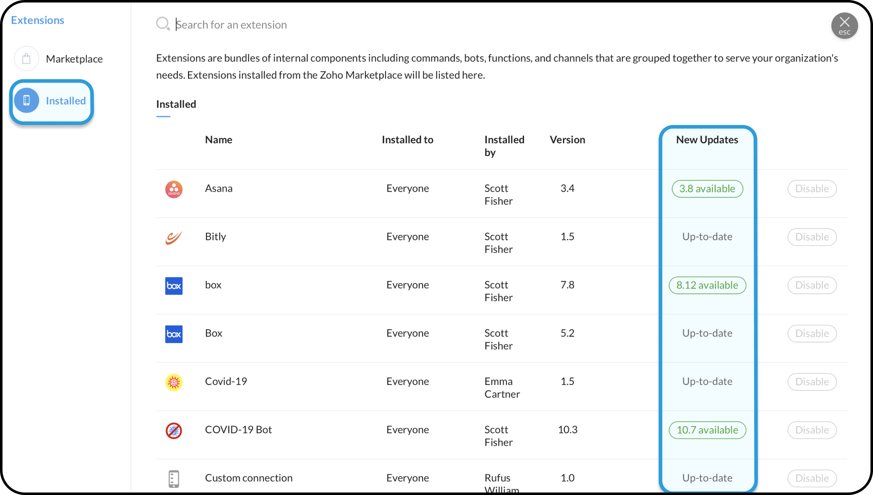Image resolution: width=873 pixels, height=495 pixels.
Task: Disable the COVID-19 Bot extension
Action: coord(812,430)
